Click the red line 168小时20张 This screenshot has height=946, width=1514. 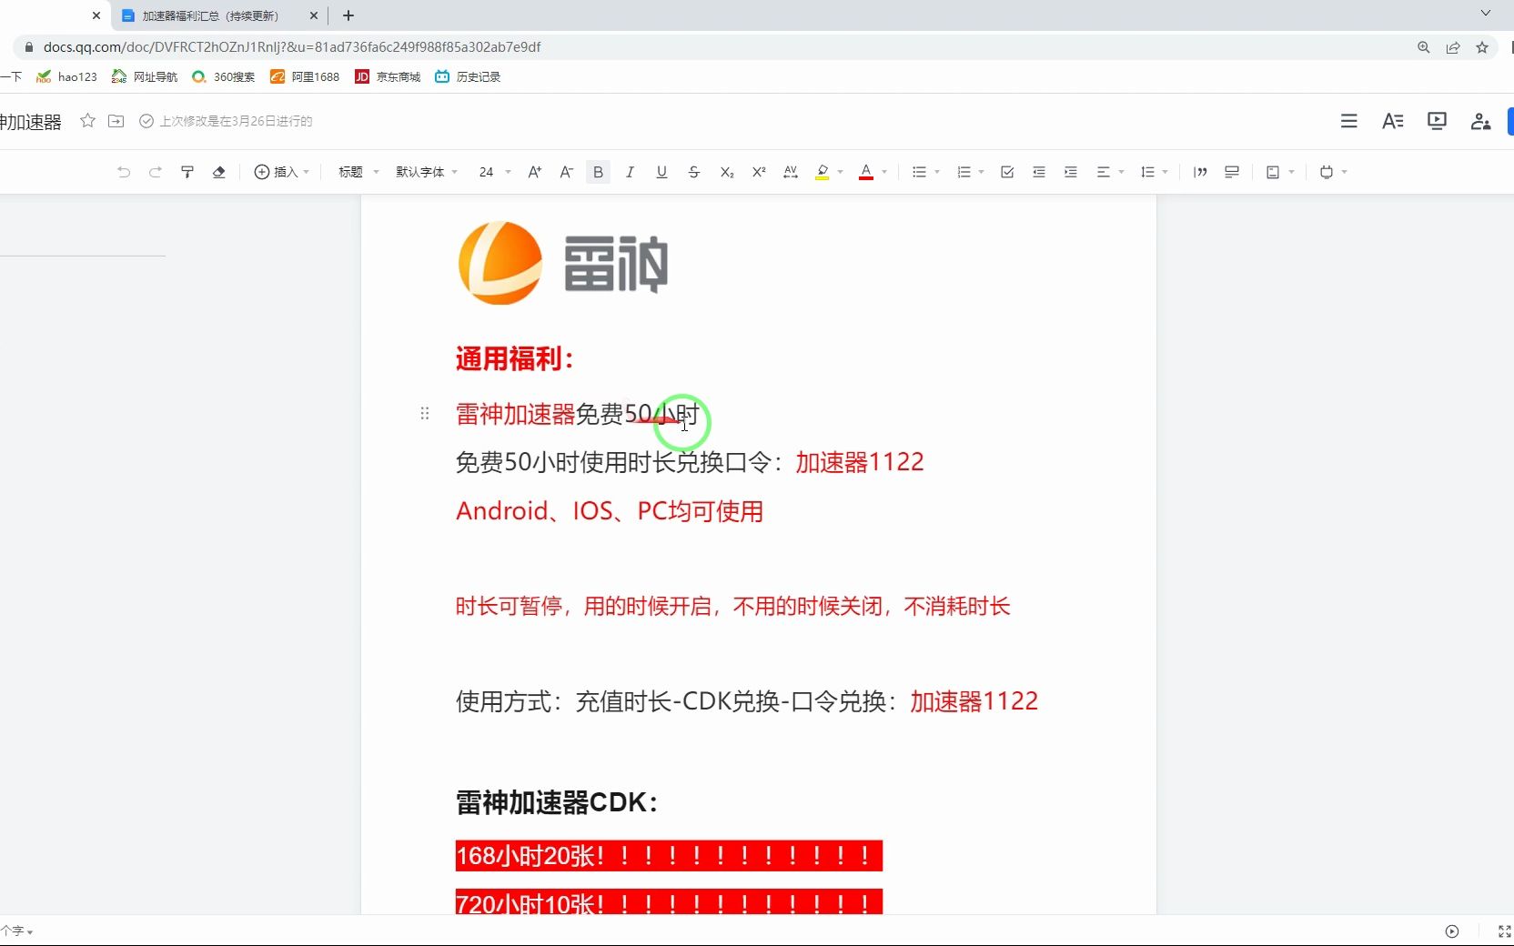point(669,856)
